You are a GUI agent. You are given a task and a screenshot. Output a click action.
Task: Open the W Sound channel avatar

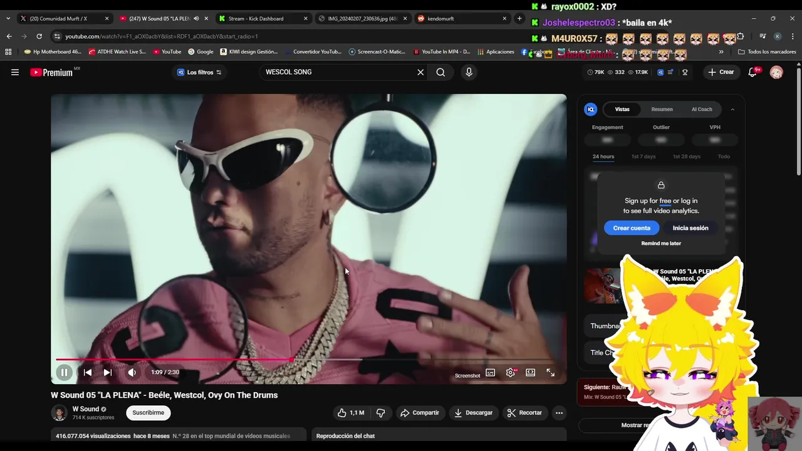[x=59, y=413]
